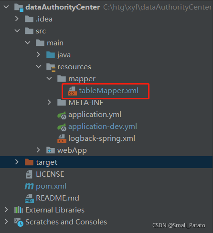
Task: Collapse the main folder
Action: tap(28, 42)
